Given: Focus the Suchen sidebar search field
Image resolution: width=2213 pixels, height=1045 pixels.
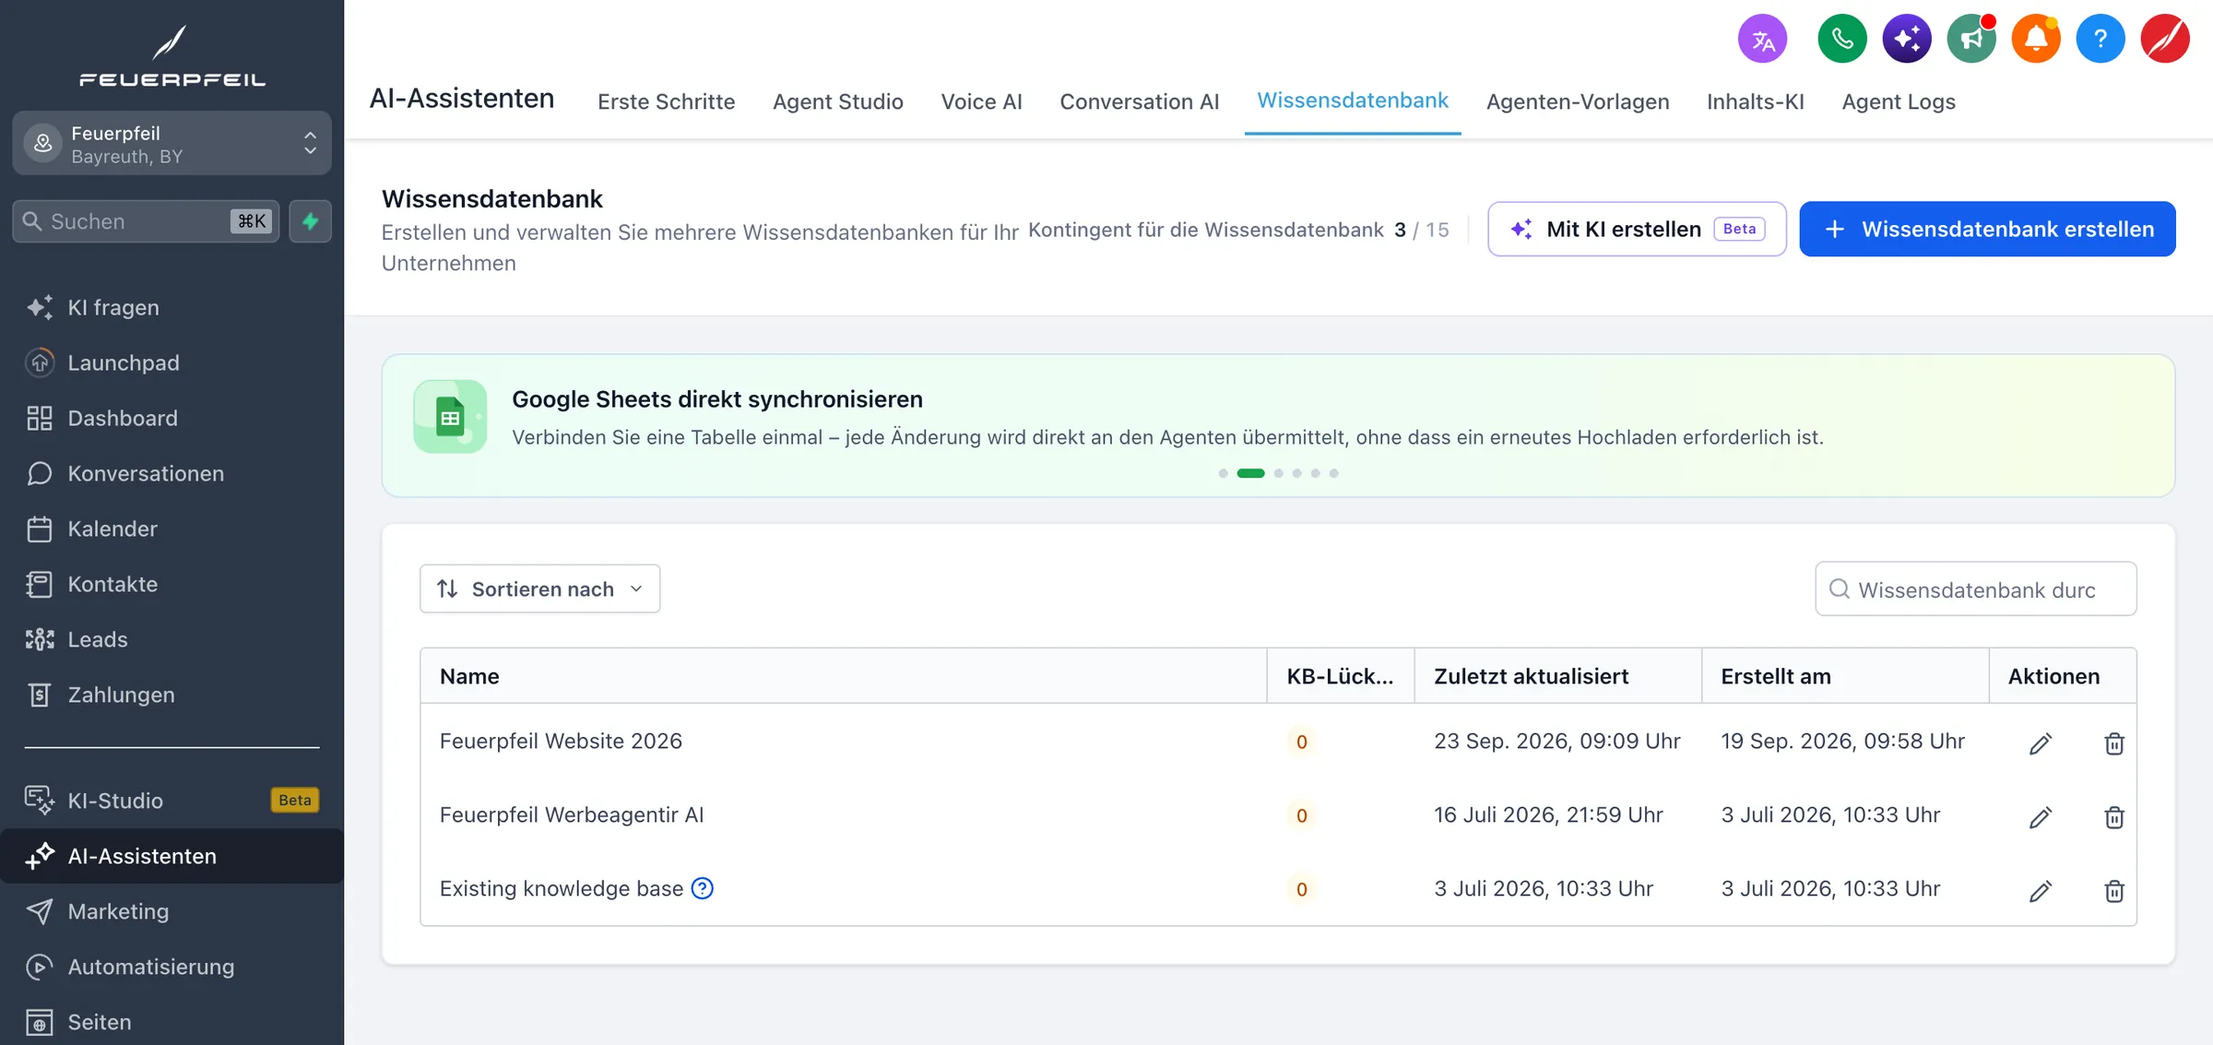Looking at the screenshot, I should (146, 221).
